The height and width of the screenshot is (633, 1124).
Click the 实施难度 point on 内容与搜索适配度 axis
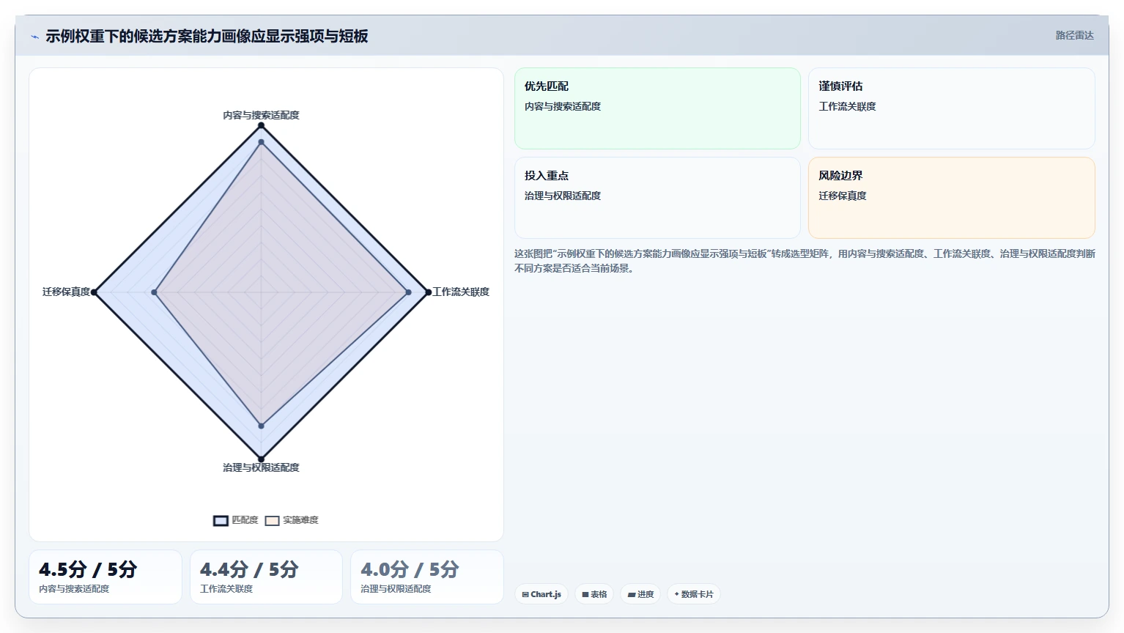pyautogui.click(x=261, y=142)
